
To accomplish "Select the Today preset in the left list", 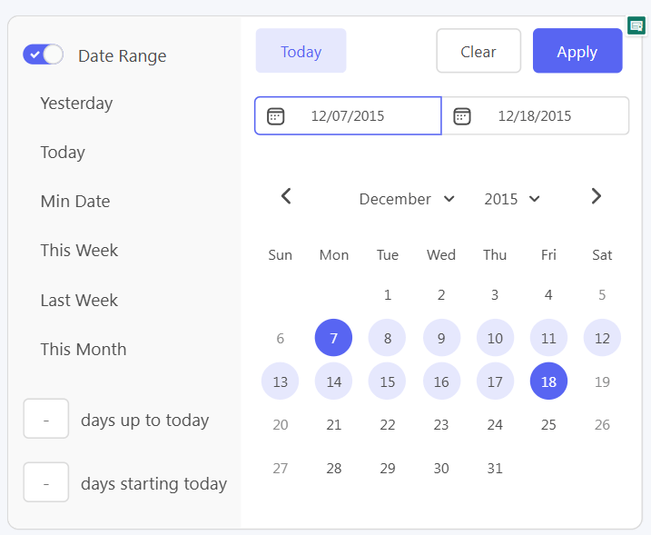I will pos(63,152).
